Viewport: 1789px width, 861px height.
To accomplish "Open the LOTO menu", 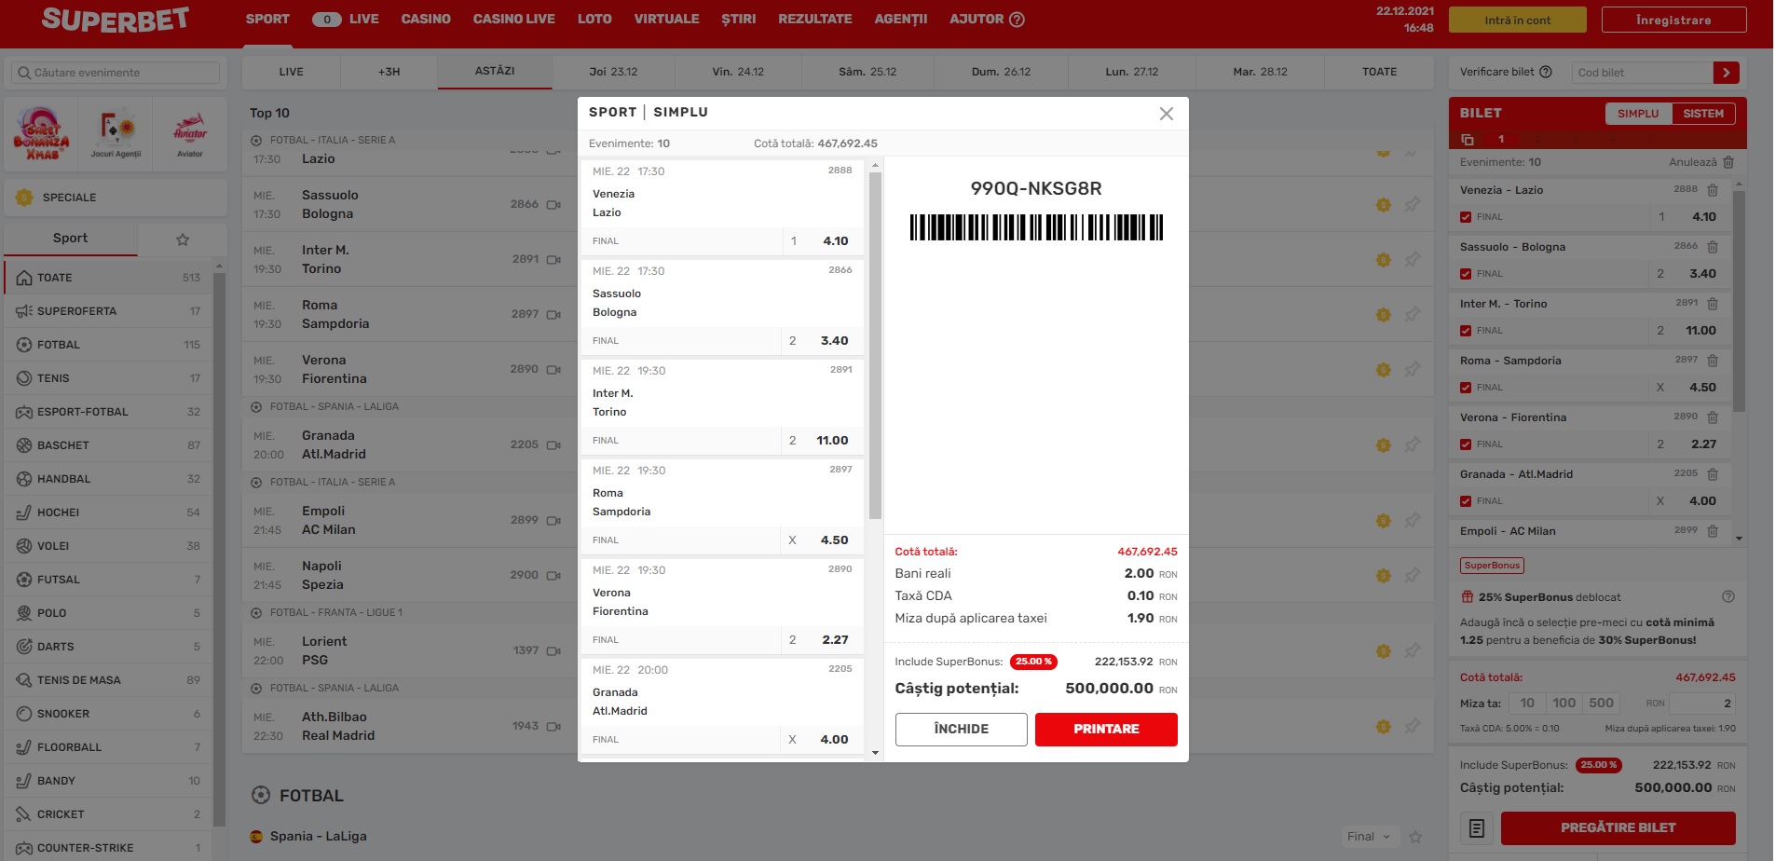I will tap(594, 19).
